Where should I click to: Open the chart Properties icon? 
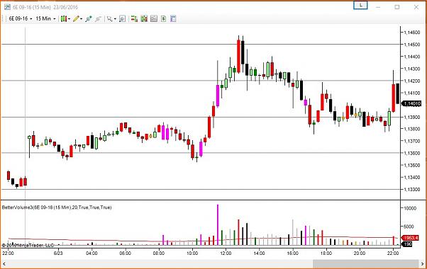(173, 18)
